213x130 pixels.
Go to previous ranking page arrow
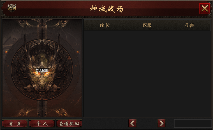point(132,123)
